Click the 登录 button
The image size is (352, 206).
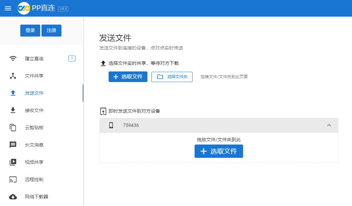[x=30, y=30]
